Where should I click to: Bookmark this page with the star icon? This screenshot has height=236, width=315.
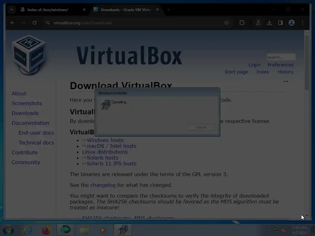point(226,23)
